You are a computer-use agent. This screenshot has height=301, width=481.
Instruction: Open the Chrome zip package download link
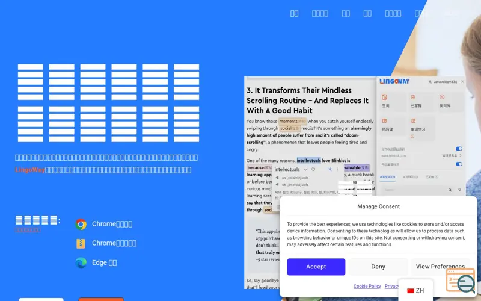click(114, 243)
